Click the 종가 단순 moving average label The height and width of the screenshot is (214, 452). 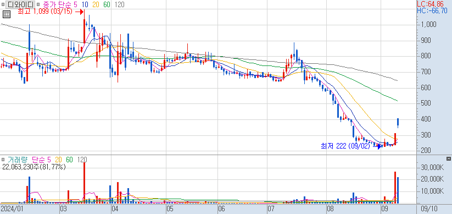(x=57, y=4)
